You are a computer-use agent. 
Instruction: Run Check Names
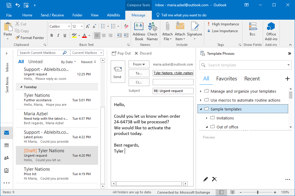(152, 31)
